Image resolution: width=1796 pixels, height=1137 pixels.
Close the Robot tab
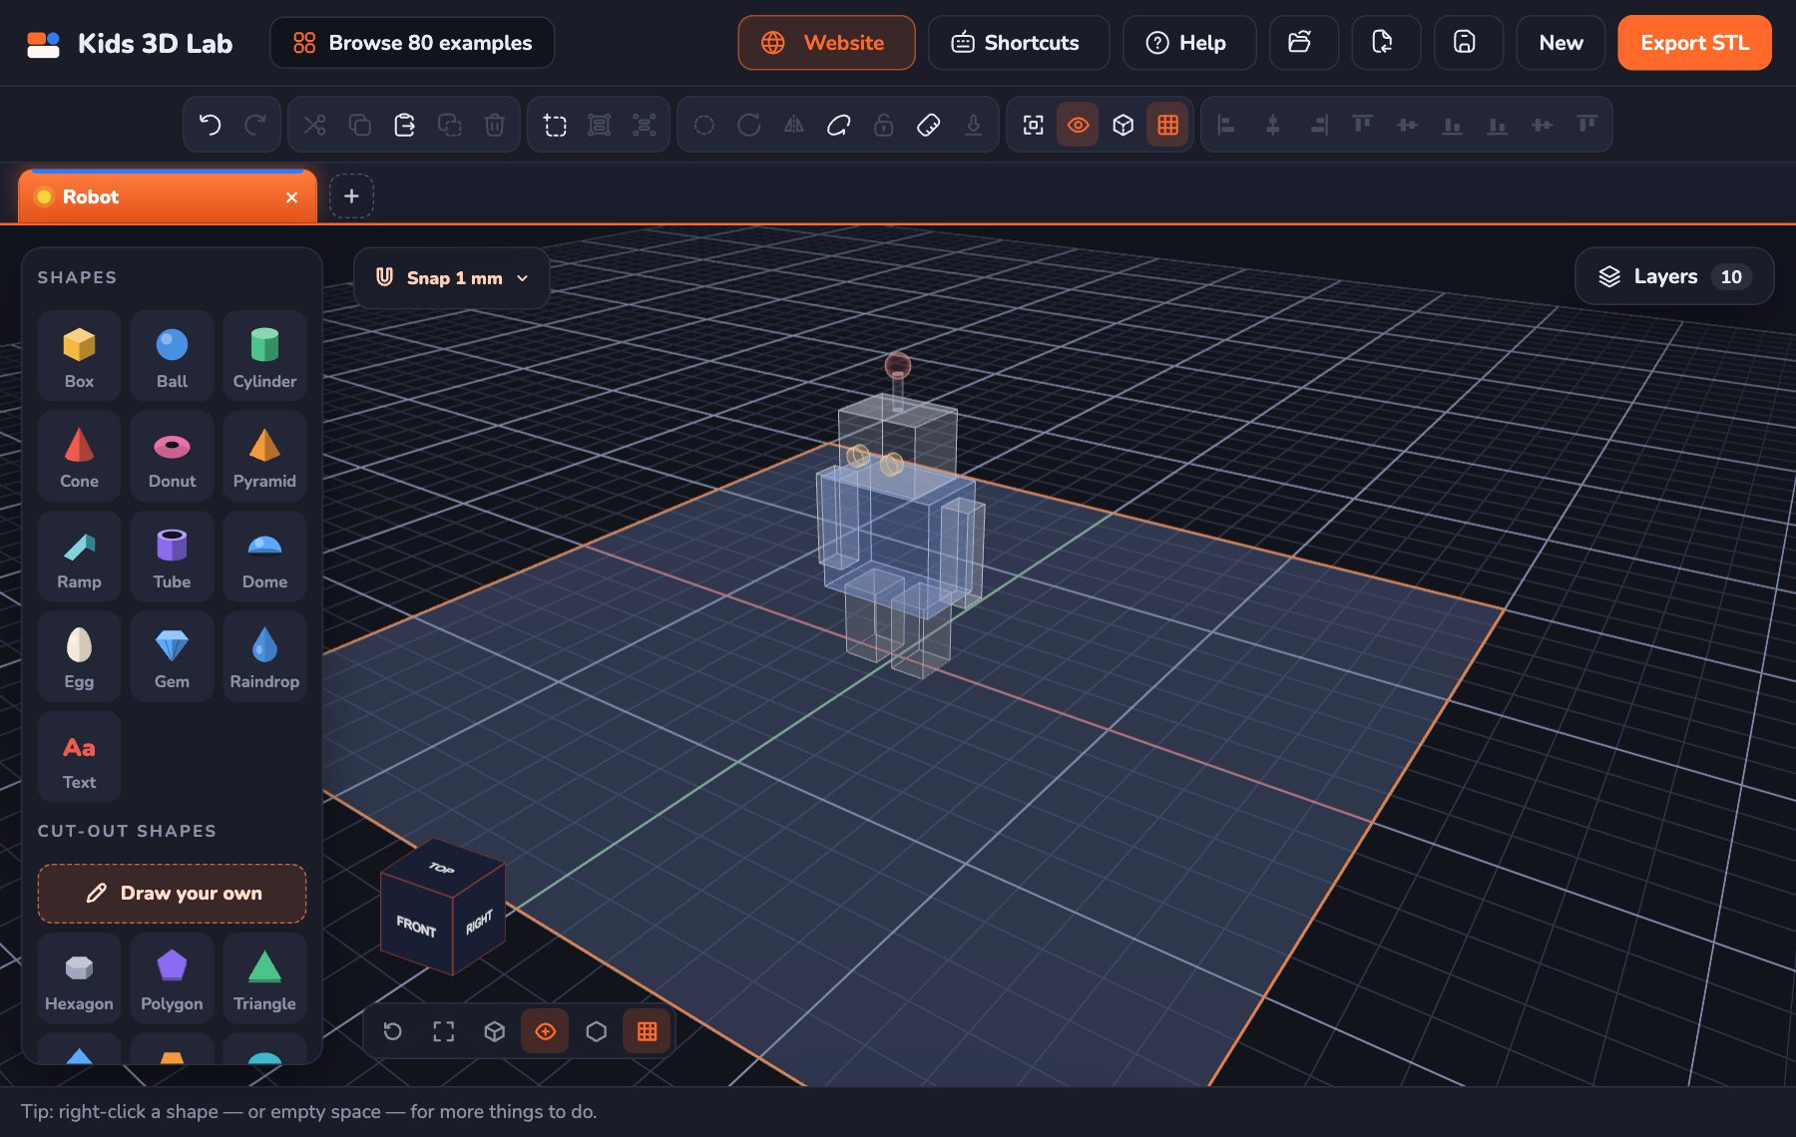291,197
